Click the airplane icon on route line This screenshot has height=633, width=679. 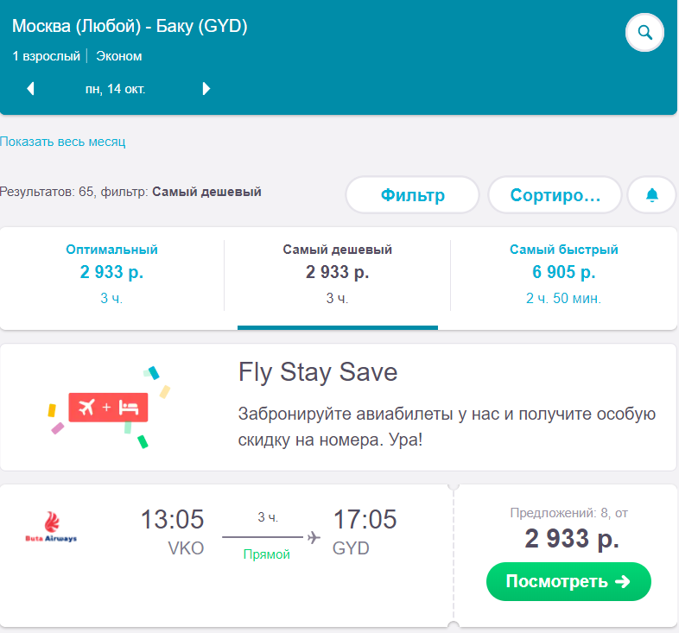(x=314, y=537)
